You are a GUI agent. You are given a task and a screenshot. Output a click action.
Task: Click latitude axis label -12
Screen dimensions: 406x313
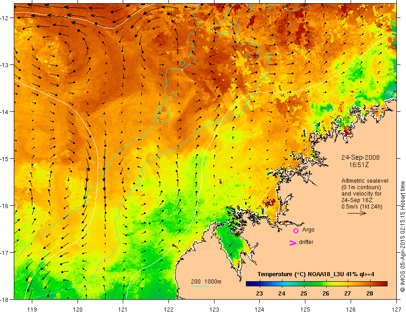(x=5, y=18)
